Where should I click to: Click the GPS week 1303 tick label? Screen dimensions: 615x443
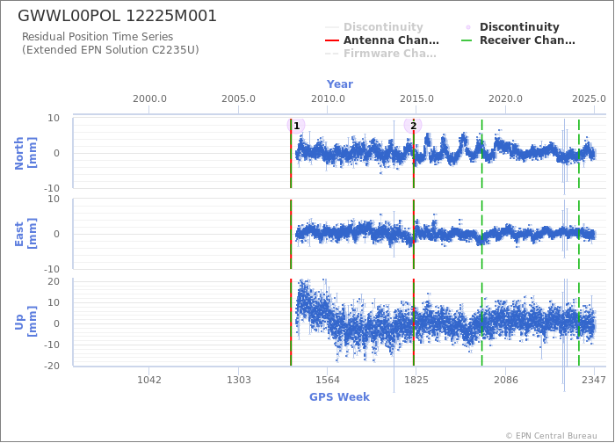coord(238,380)
